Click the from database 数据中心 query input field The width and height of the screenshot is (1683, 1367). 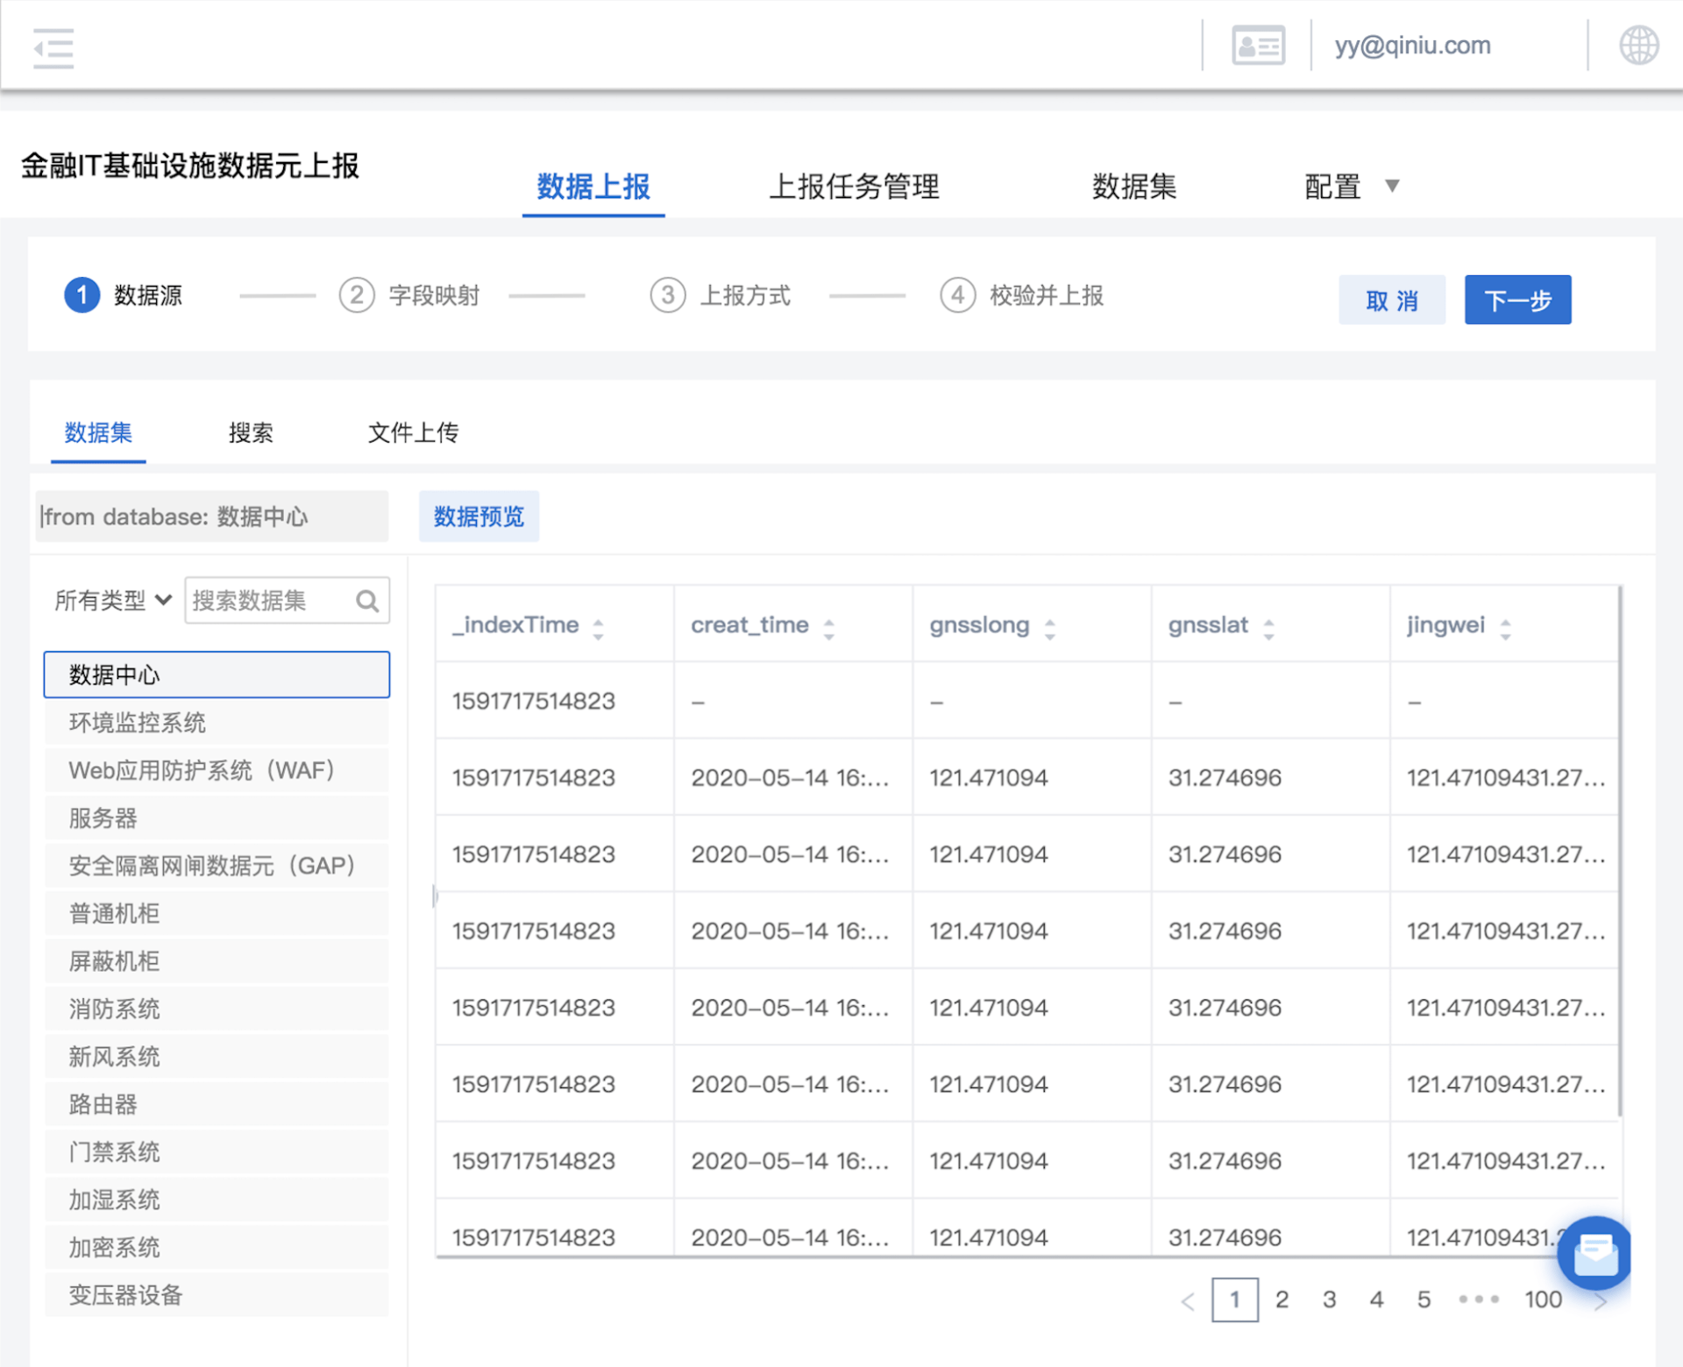[x=210, y=516]
